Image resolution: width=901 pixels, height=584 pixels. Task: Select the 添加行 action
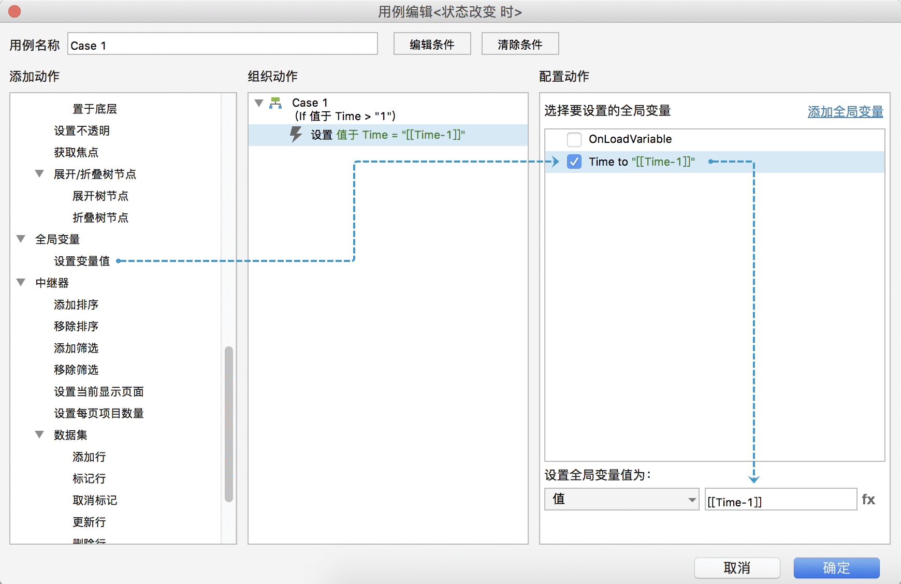click(89, 457)
